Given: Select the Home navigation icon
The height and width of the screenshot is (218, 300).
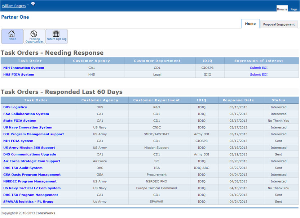Looking at the screenshot, I should (x=12, y=36).
